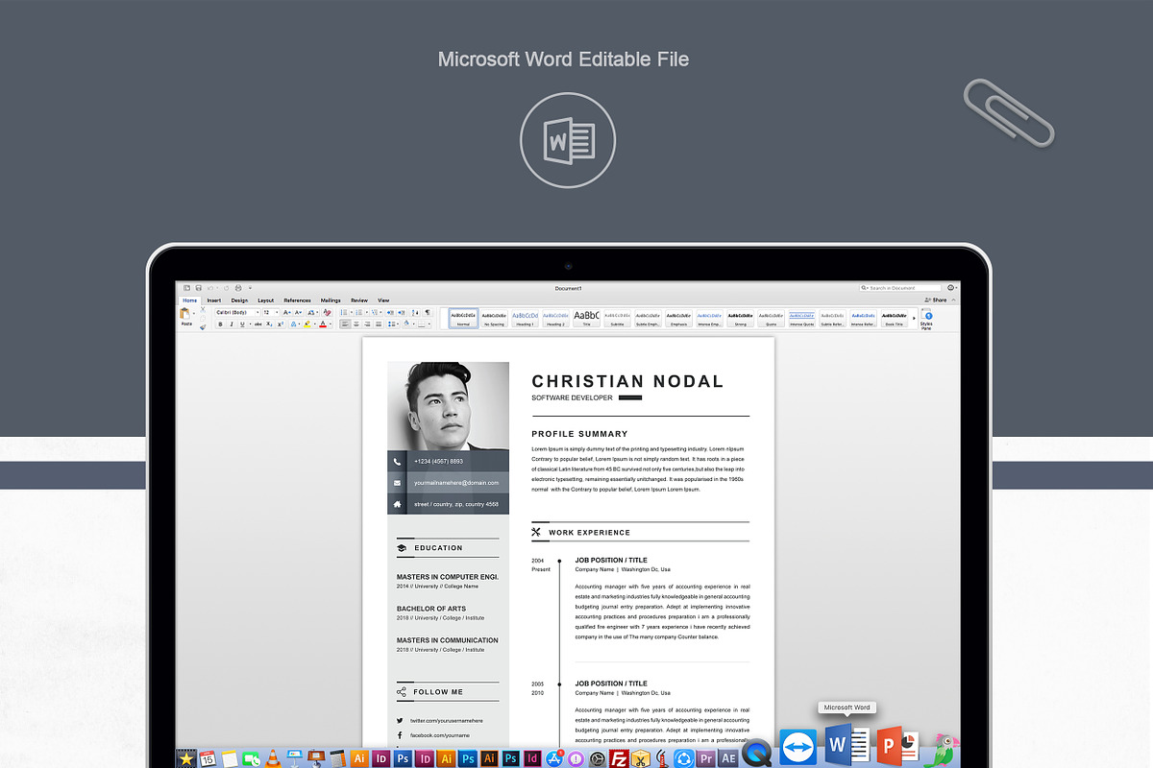Open PowerPoint from the dock

897,746
